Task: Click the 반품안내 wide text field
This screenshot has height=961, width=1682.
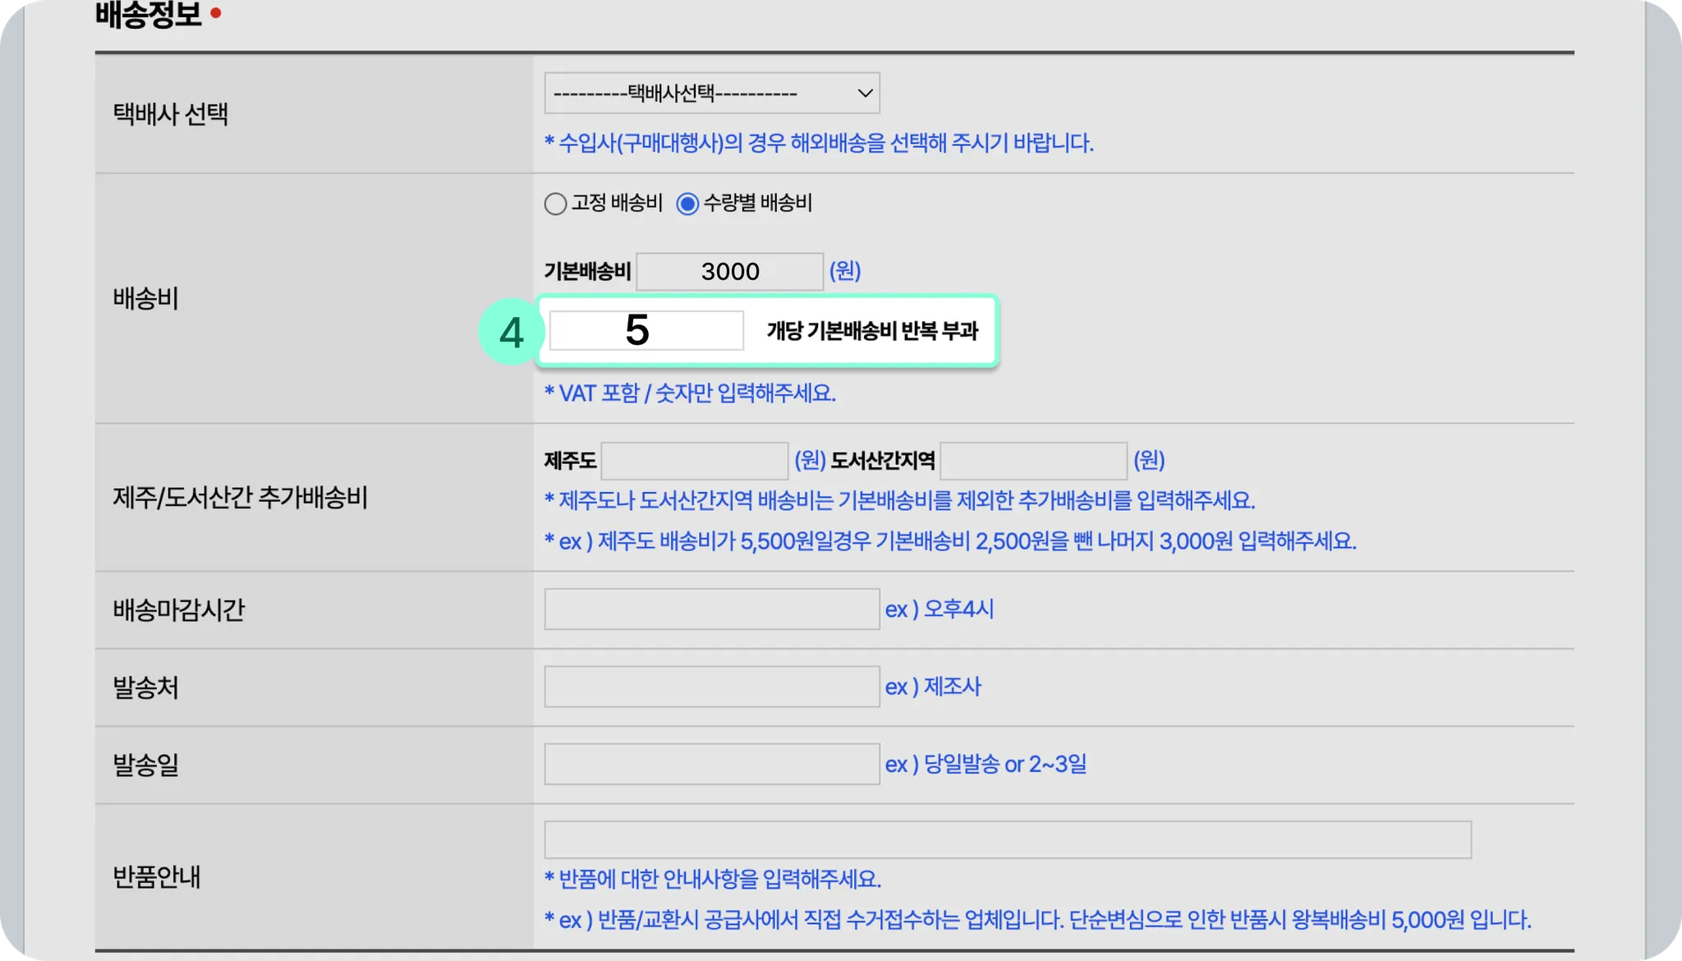Action: point(1007,839)
